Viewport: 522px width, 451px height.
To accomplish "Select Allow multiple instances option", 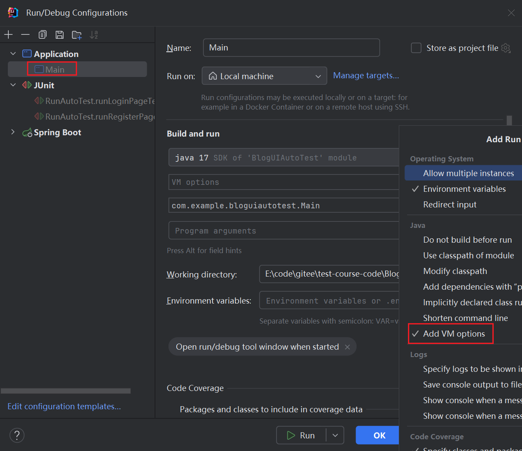I will coord(463,173).
